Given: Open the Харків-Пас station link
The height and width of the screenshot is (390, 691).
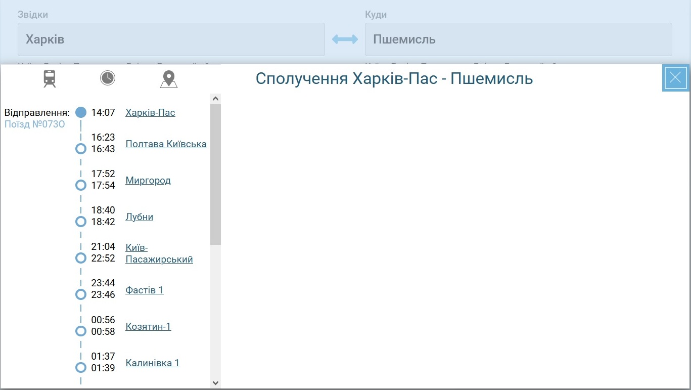Looking at the screenshot, I should click(x=150, y=112).
